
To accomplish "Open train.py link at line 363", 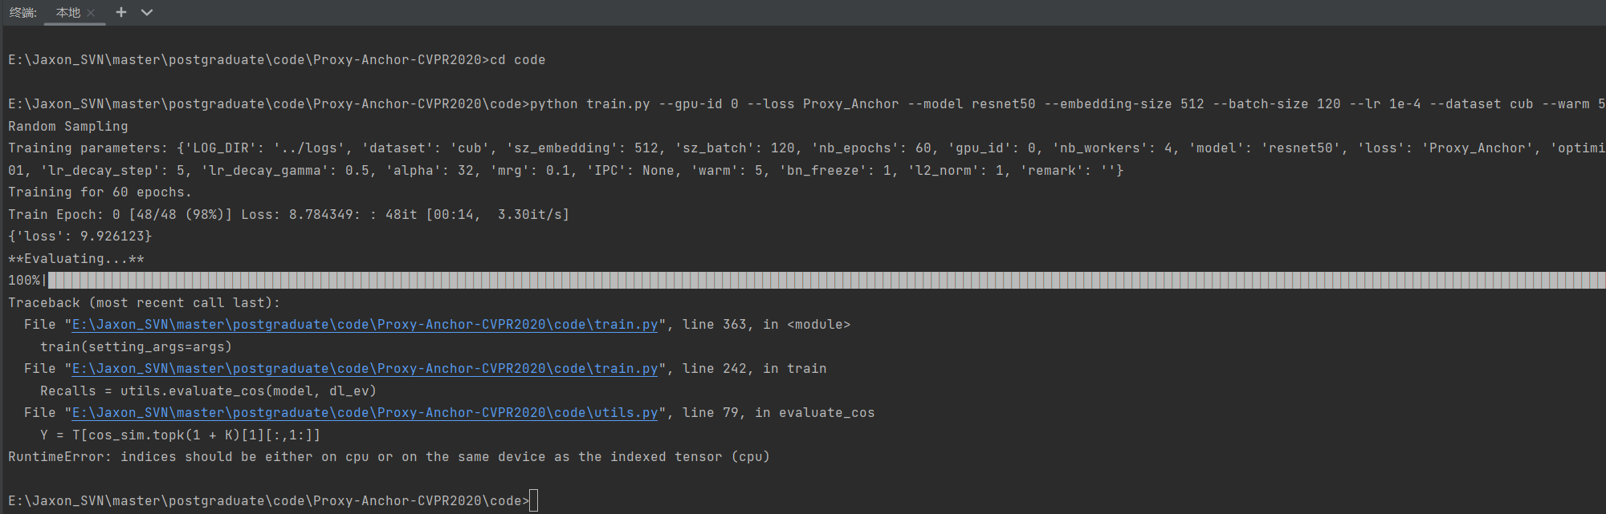I will pos(365,325).
